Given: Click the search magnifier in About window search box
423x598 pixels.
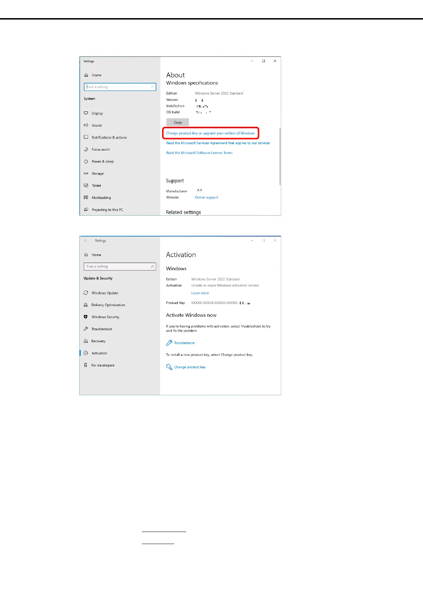Looking at the screenshot, I should tap(152, 87).
